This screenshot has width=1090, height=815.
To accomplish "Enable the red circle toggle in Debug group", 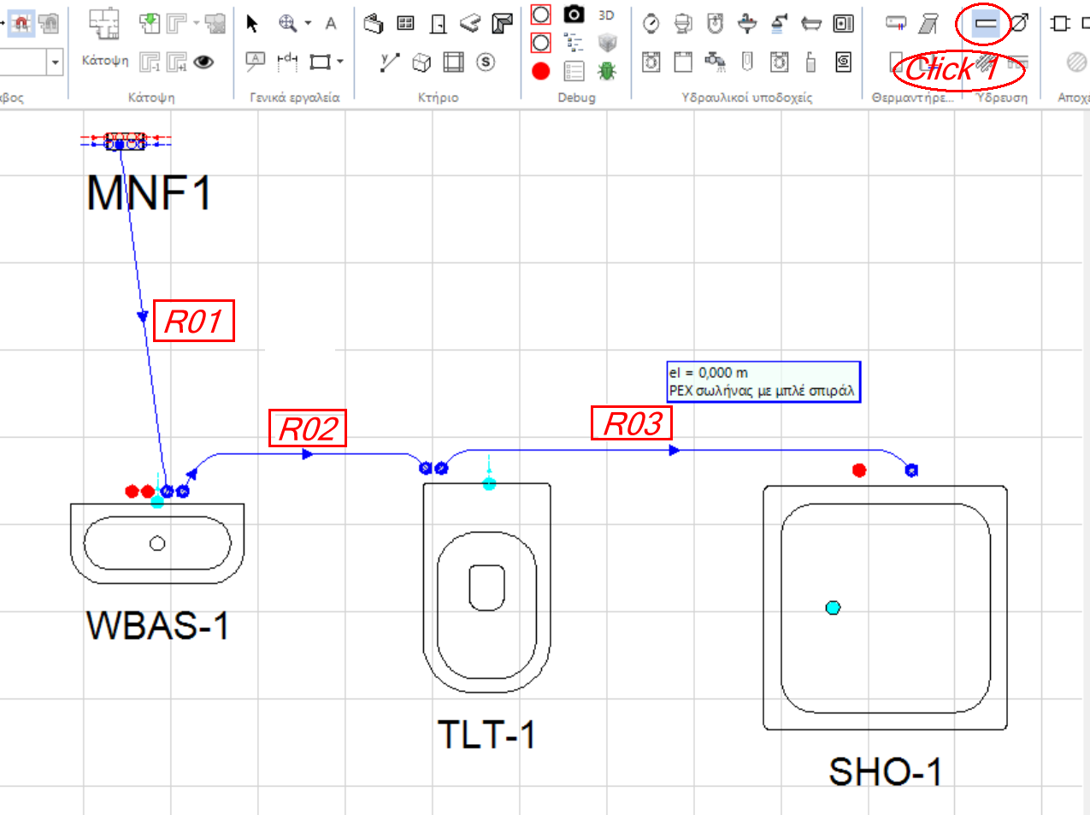I will tap(540, 15).
